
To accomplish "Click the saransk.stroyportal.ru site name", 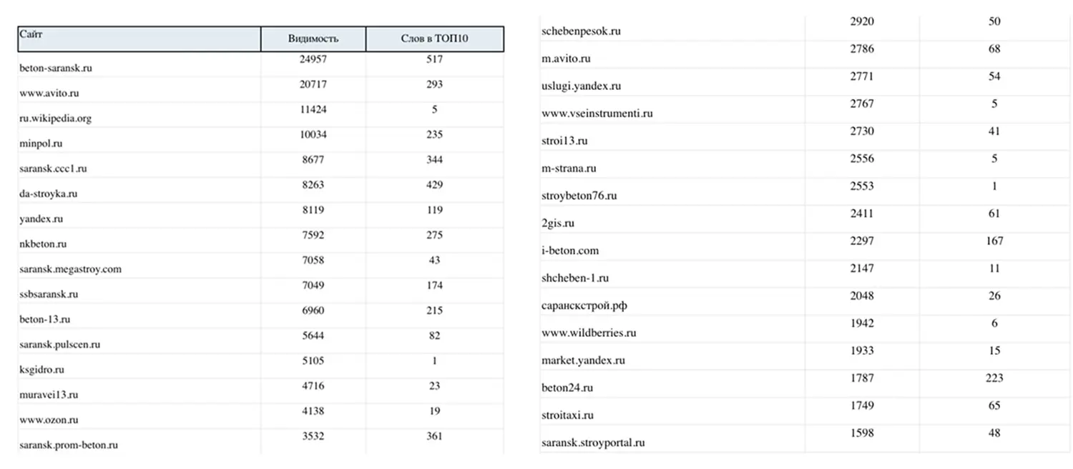I will coord(593,443).
